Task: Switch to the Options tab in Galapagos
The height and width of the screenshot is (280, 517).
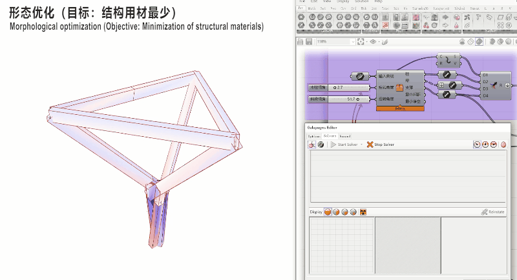Action: 314,136
